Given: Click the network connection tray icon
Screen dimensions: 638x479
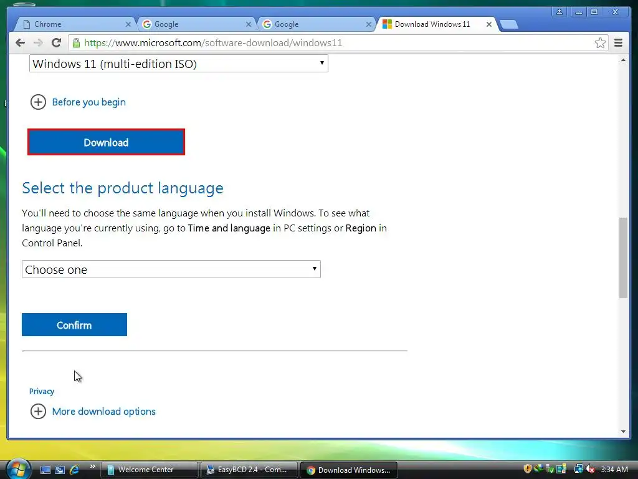Looking at the screenshot, I should [578, 469].
